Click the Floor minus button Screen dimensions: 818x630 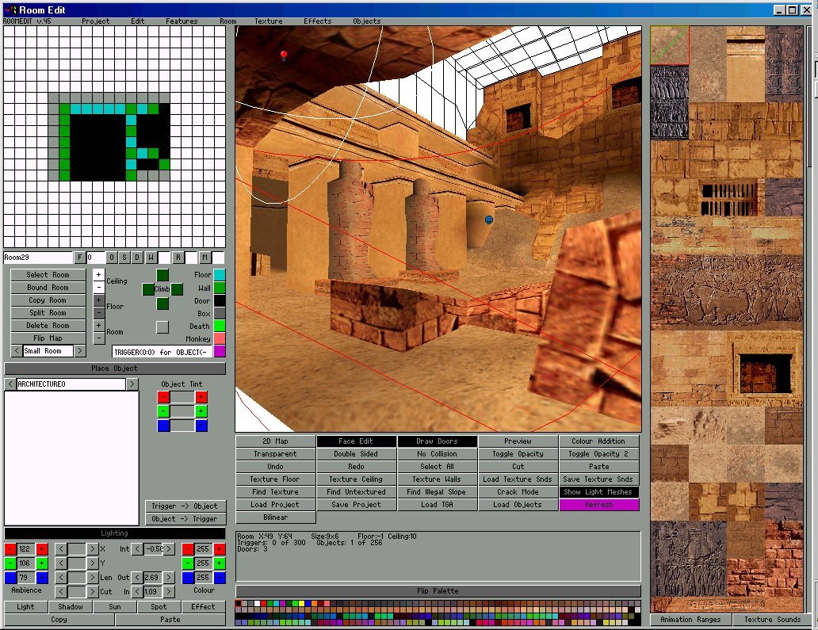[98, 312]
